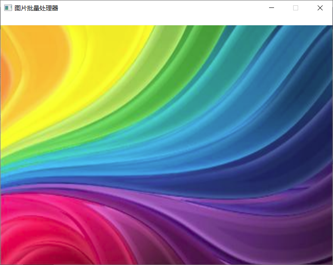Click the white strip above the image

click(x=166, y=20)
